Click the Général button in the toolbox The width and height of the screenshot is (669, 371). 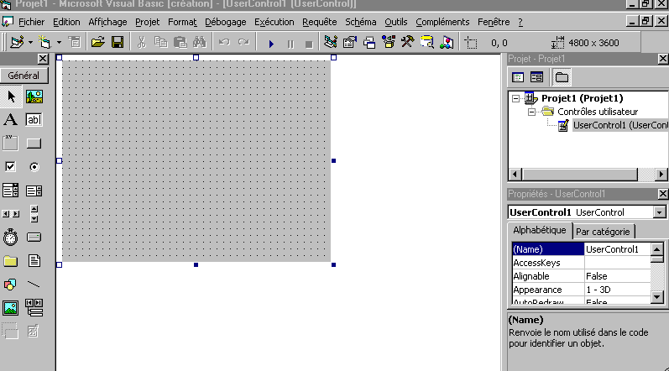pos(24,76)
